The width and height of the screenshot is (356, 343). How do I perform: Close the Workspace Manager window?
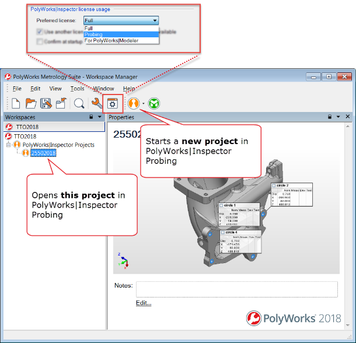(344, 77)
